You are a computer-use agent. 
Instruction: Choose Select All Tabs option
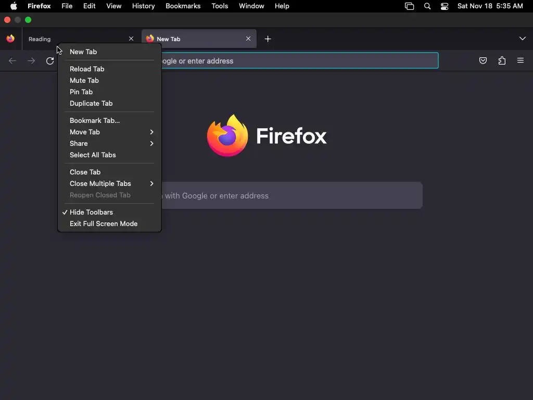click(x=109, y=155)
